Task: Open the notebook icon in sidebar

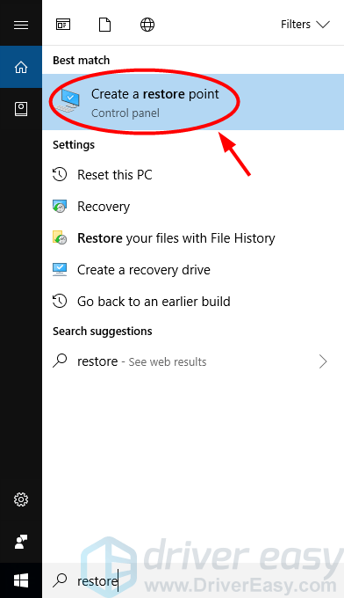Action: point(21,109)
